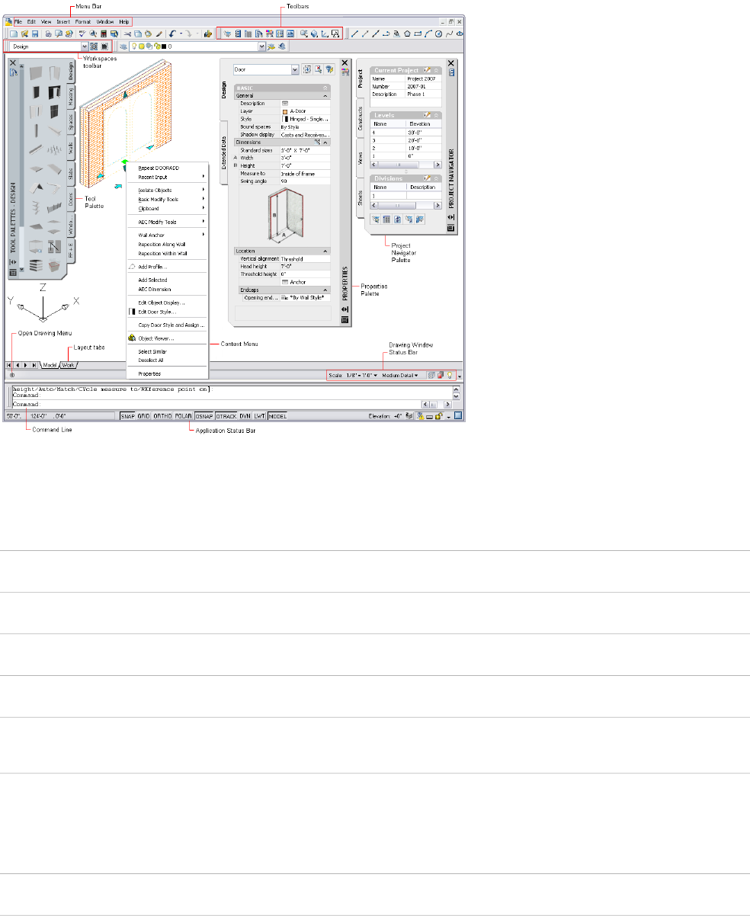
Task: Click the Open Drawing Menu icon
Action: 11,375
